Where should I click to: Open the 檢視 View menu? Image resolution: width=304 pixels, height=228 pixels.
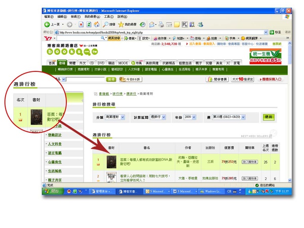[x=75, y=17]
